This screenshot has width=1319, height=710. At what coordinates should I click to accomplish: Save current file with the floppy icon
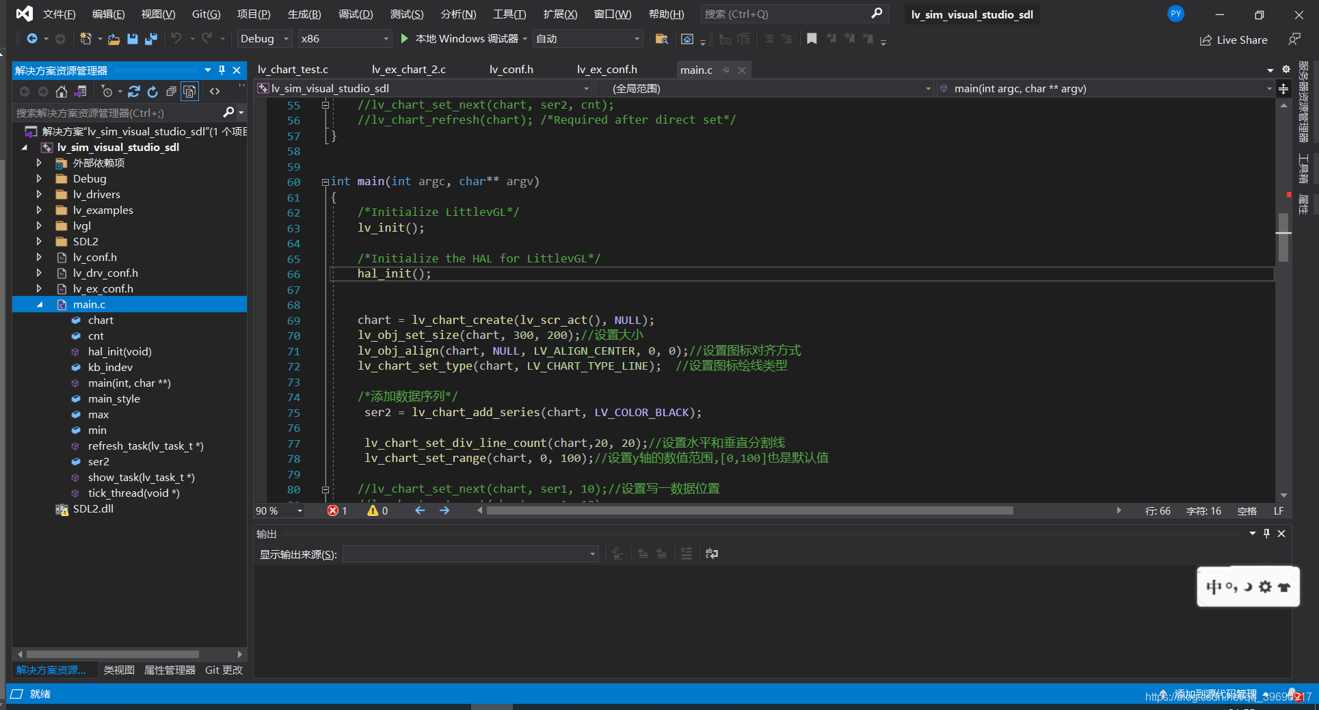(133, 39)
